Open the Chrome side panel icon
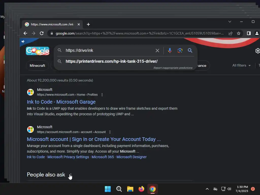Image resolution: width=260 pixels, height=195 pixels. 249,33
